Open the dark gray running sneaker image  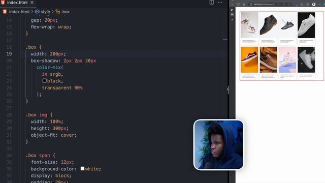287,25
